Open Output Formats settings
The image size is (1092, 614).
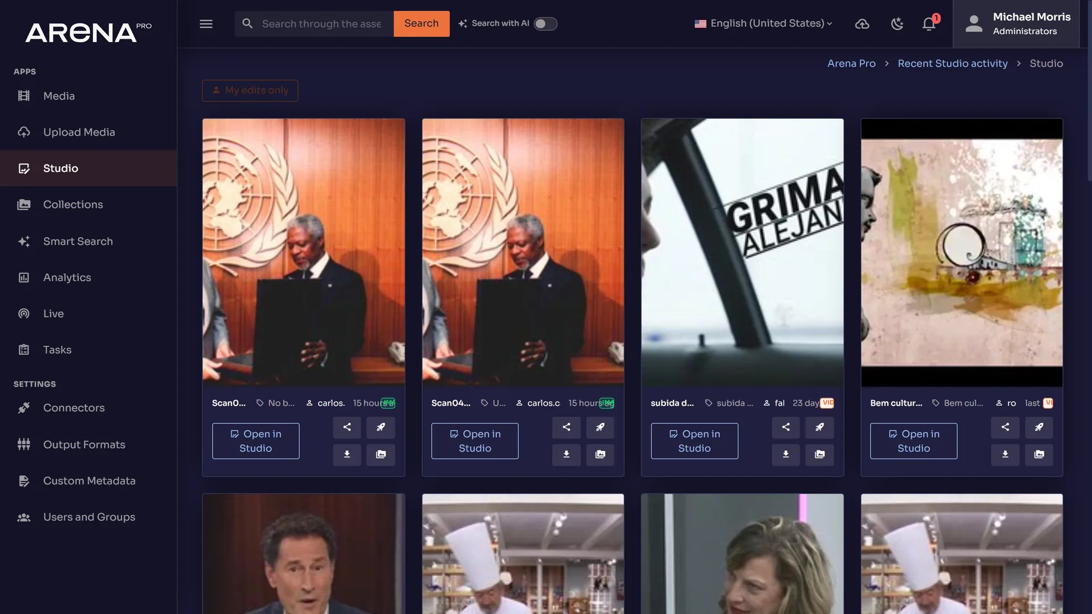click(x=88, y=445)
